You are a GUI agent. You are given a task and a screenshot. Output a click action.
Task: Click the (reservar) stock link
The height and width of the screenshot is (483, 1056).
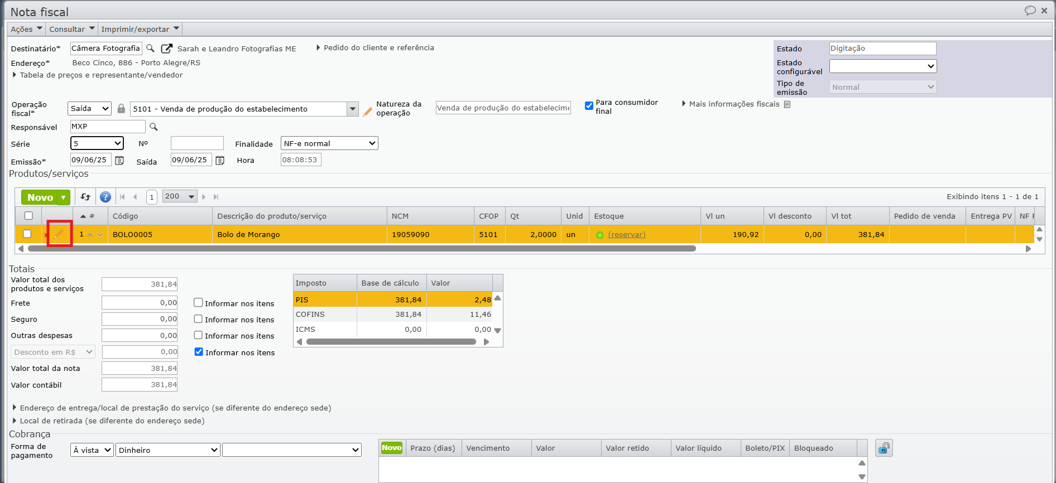click(x=627, y=235)
